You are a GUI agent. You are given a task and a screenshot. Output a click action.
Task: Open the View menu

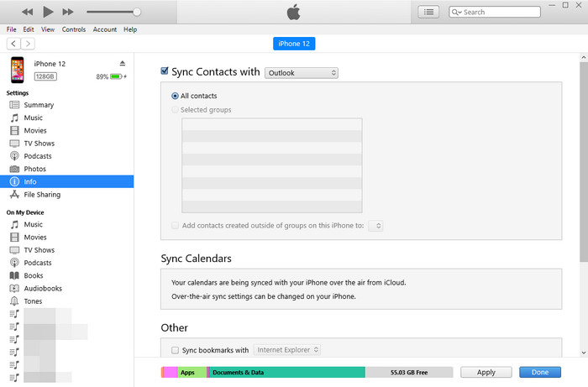[48, 29]
